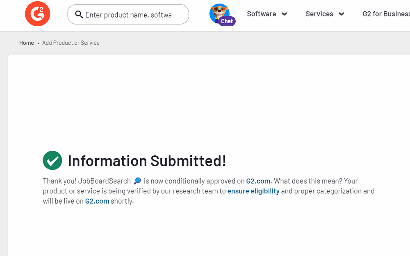Click the magnifier emoji beside JobBoardSearch
The height and width of the screenshot is (256, 410).
137,181
